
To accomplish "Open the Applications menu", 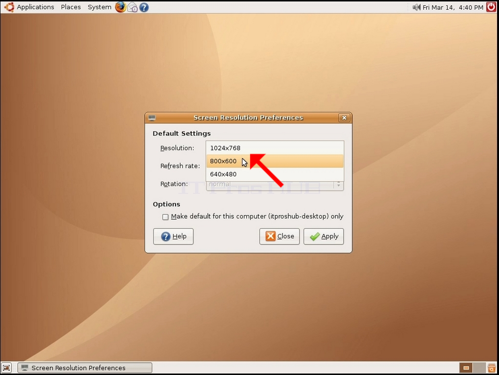I will tap(35, 7).
